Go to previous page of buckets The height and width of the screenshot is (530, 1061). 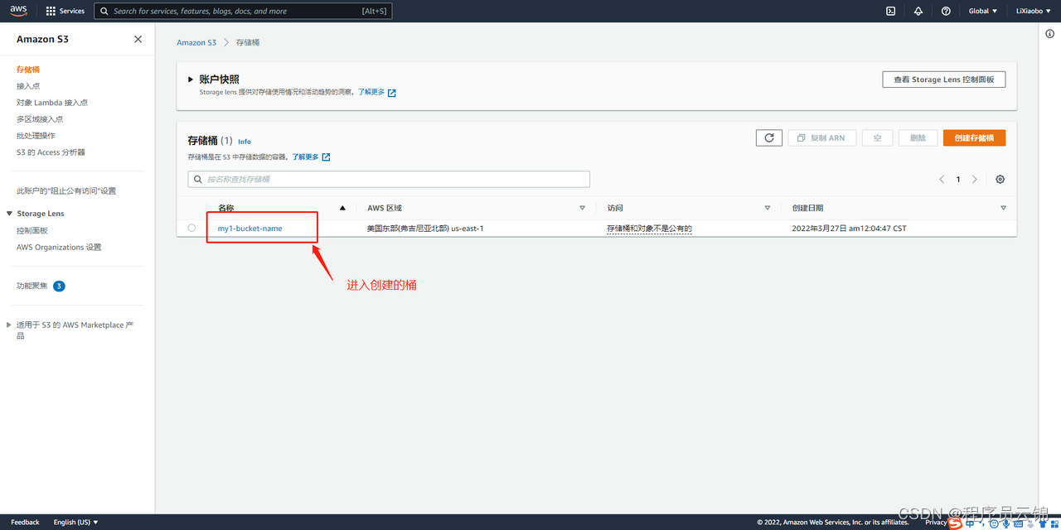pyautogui.click(x=942, y=180)
